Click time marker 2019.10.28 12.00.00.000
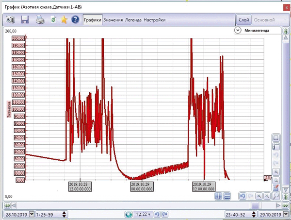This screenshot has width=291, height=220. click(80, 186)
